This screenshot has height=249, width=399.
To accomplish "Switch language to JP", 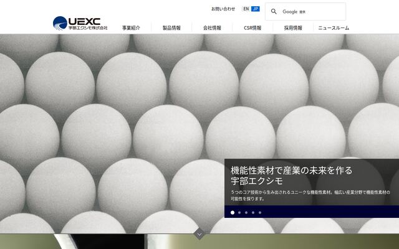I will click(x=256, y=9).
